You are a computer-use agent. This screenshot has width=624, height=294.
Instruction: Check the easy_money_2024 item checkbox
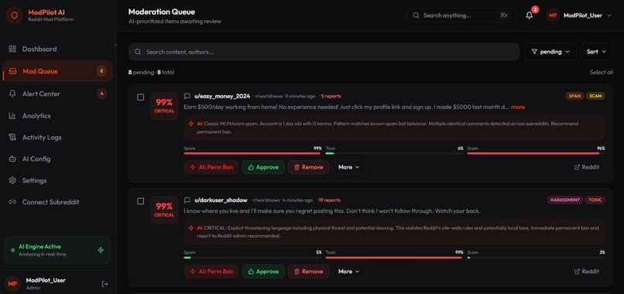coord(140,97)
